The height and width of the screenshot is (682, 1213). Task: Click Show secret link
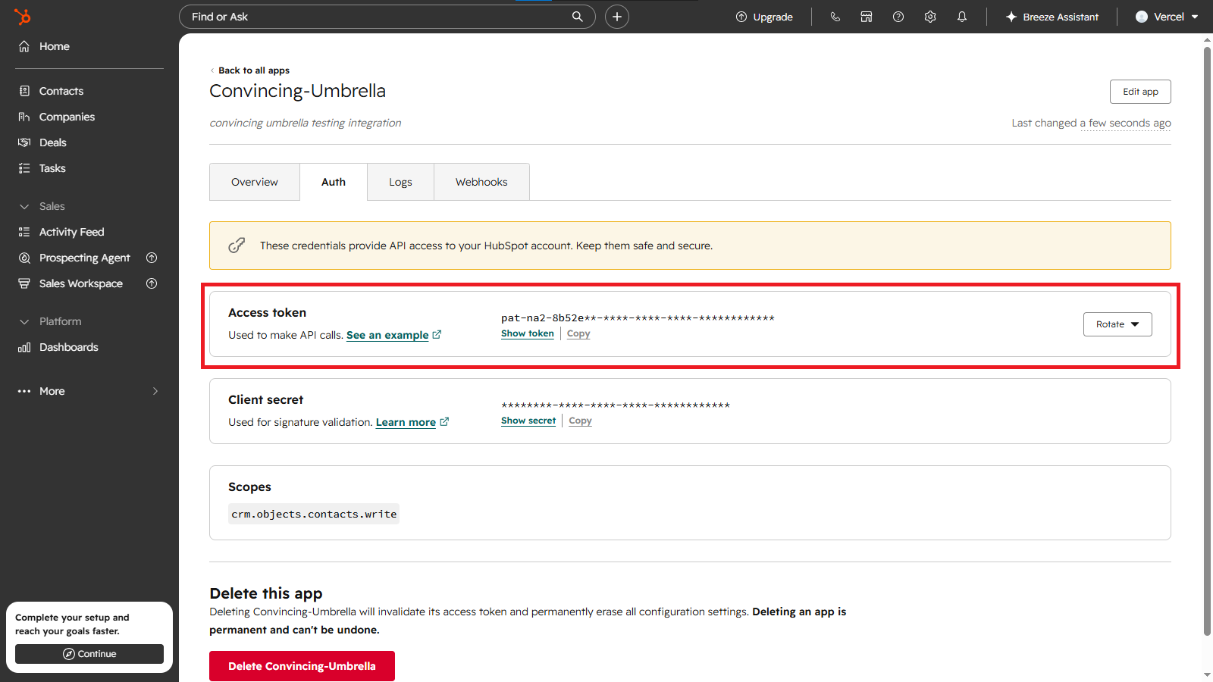pos(528,421)
